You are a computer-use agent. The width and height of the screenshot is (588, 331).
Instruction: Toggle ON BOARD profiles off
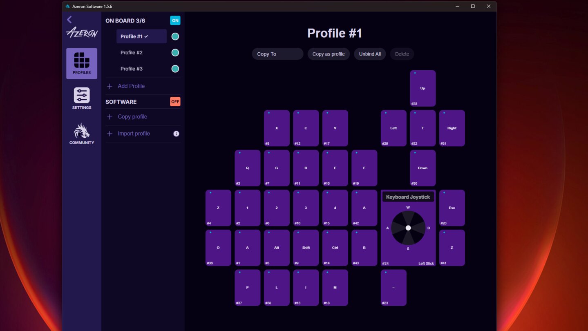(x=175, y=20)
